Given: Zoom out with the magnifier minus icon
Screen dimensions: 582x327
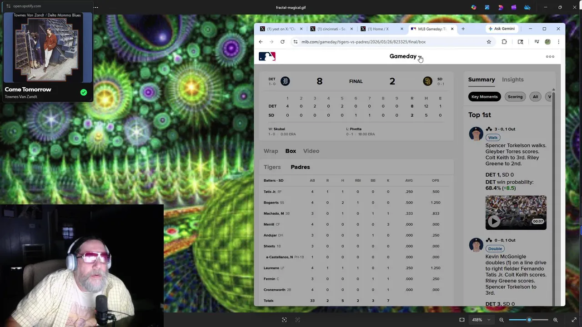Looking at the screenshot, I should [502, 320].
